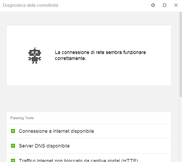Maximize the diagnostics window
Viewport: 182px width, 162px height.
165,5
